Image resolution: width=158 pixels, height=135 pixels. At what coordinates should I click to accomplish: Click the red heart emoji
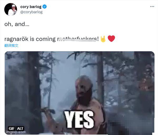pyautogui.click(x=111, y=39)
